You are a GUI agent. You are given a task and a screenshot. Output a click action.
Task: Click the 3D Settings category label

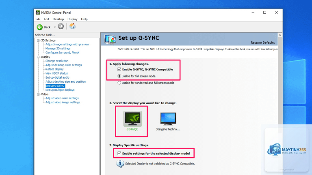(x=48, y=41)
